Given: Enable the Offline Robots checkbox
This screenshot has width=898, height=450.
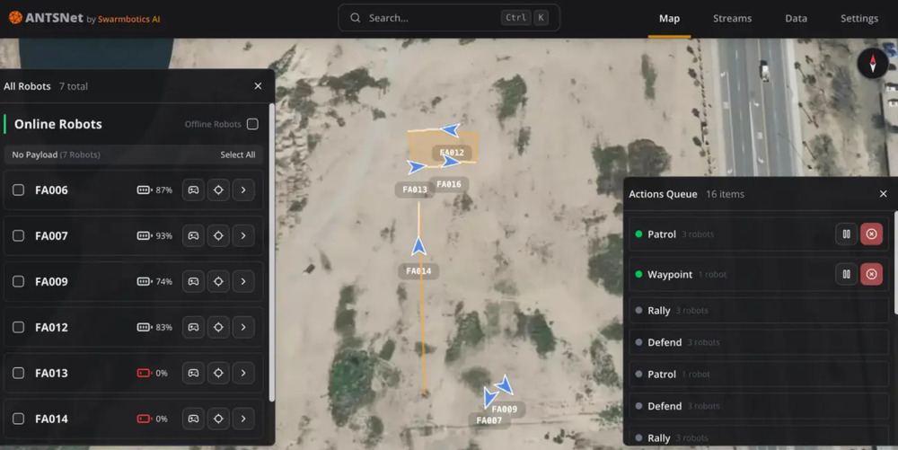Looking at the screenshot, I should pos(252,124).
